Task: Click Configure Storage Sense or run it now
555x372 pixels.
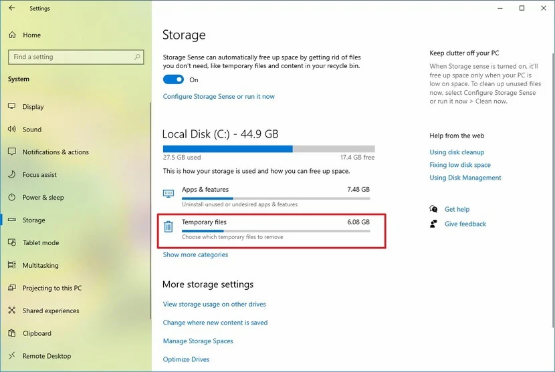Action: pyautogui.click(x=219, y=97)
